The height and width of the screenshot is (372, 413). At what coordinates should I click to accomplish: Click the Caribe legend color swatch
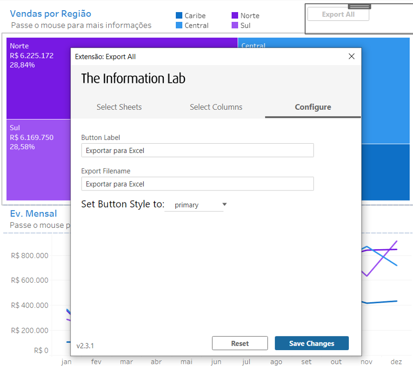[x=179, y=16]
